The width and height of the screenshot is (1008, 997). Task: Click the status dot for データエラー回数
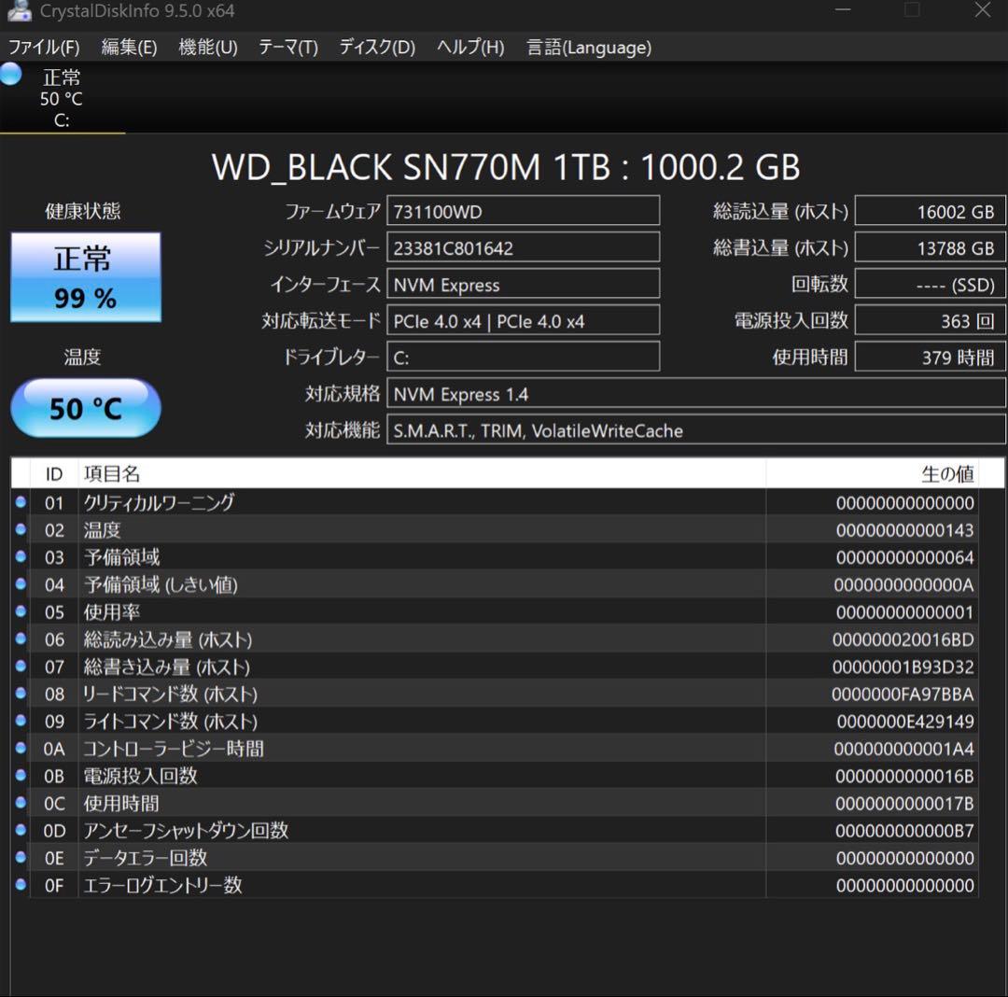[22, 858]
